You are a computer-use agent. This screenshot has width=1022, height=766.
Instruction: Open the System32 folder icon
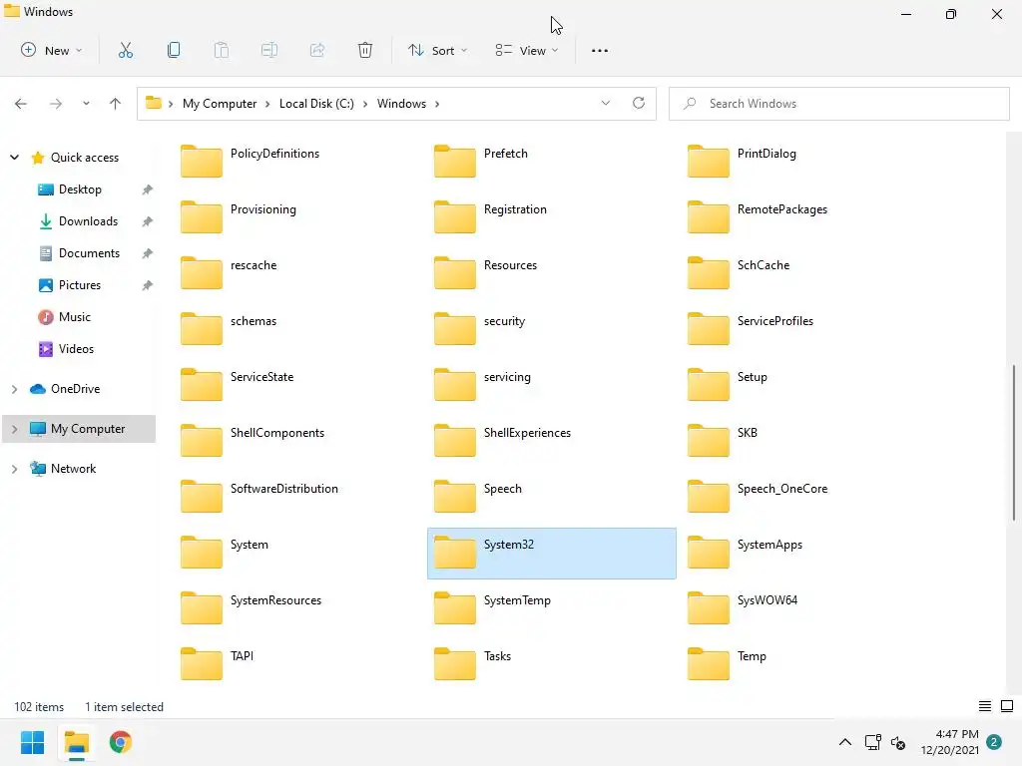[x=455, y=553]
